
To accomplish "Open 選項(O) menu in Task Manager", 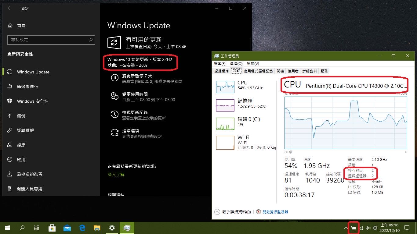I will (x=236, y=64).
